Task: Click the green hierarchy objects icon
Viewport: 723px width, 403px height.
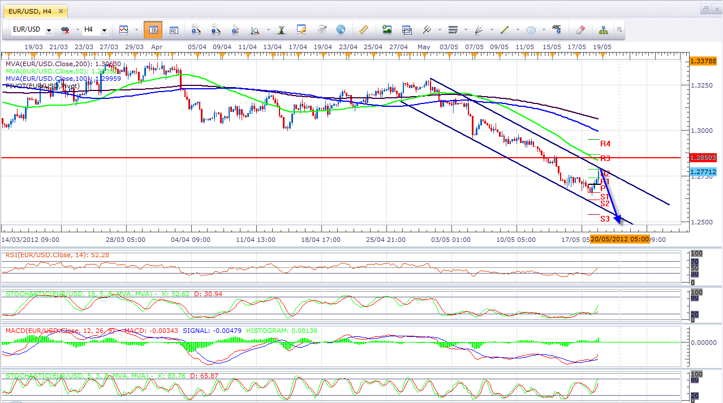Action: 602,29
